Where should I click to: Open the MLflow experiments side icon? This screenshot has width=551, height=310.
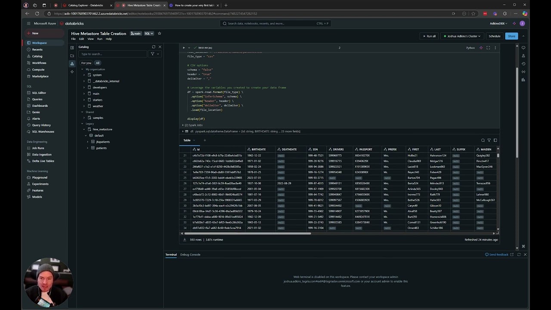[523, 56]
